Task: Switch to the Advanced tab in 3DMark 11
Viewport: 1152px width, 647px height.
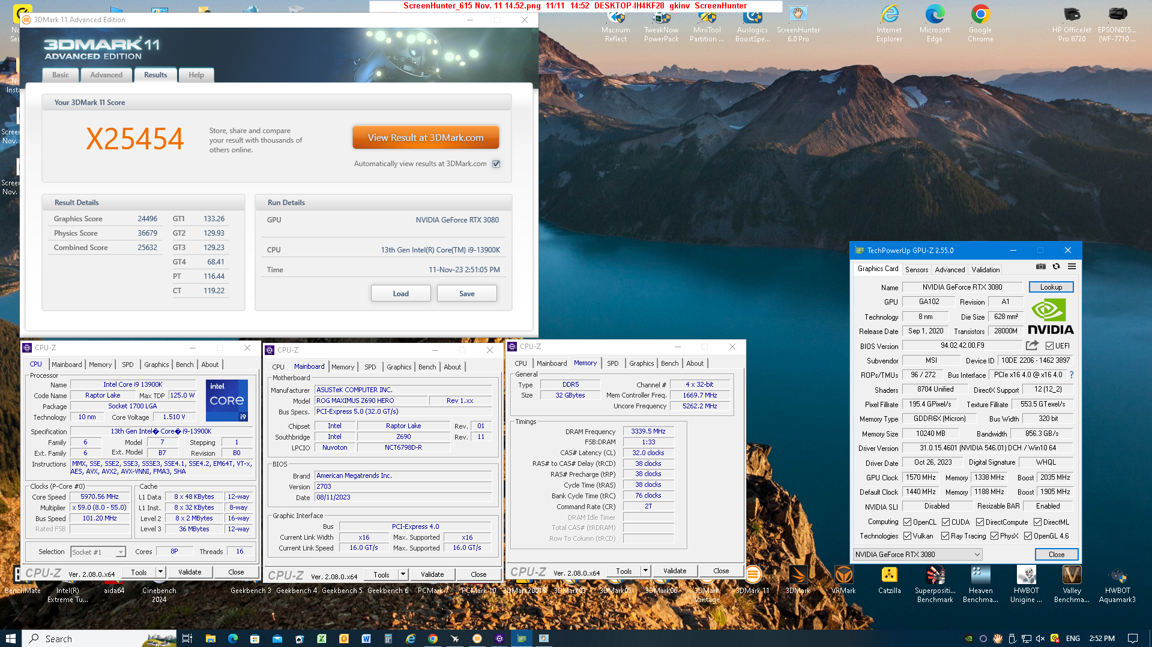Action: [106, 75]
